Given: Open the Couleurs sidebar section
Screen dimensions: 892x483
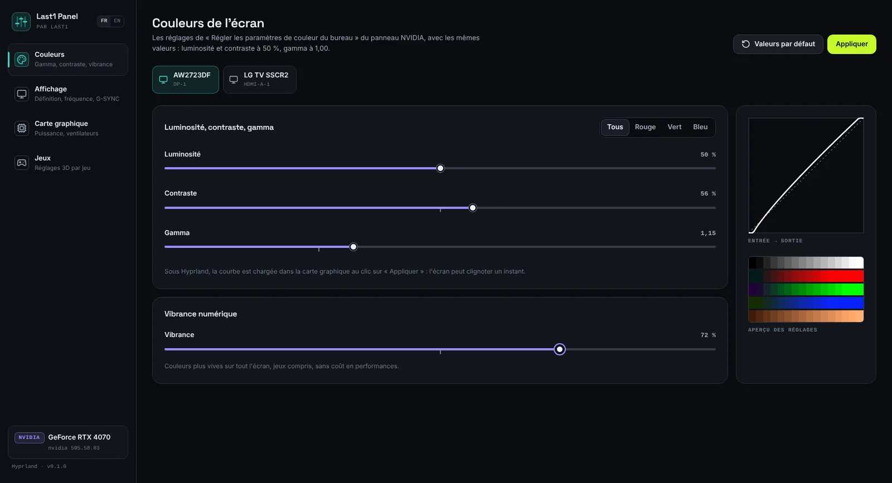Looking at the screenshot, I should click(68, 60).
